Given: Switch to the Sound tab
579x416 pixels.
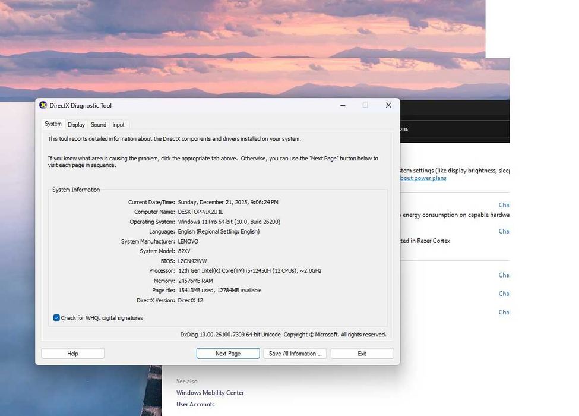Looking at the screenshot, I should (x=99, y=125).
